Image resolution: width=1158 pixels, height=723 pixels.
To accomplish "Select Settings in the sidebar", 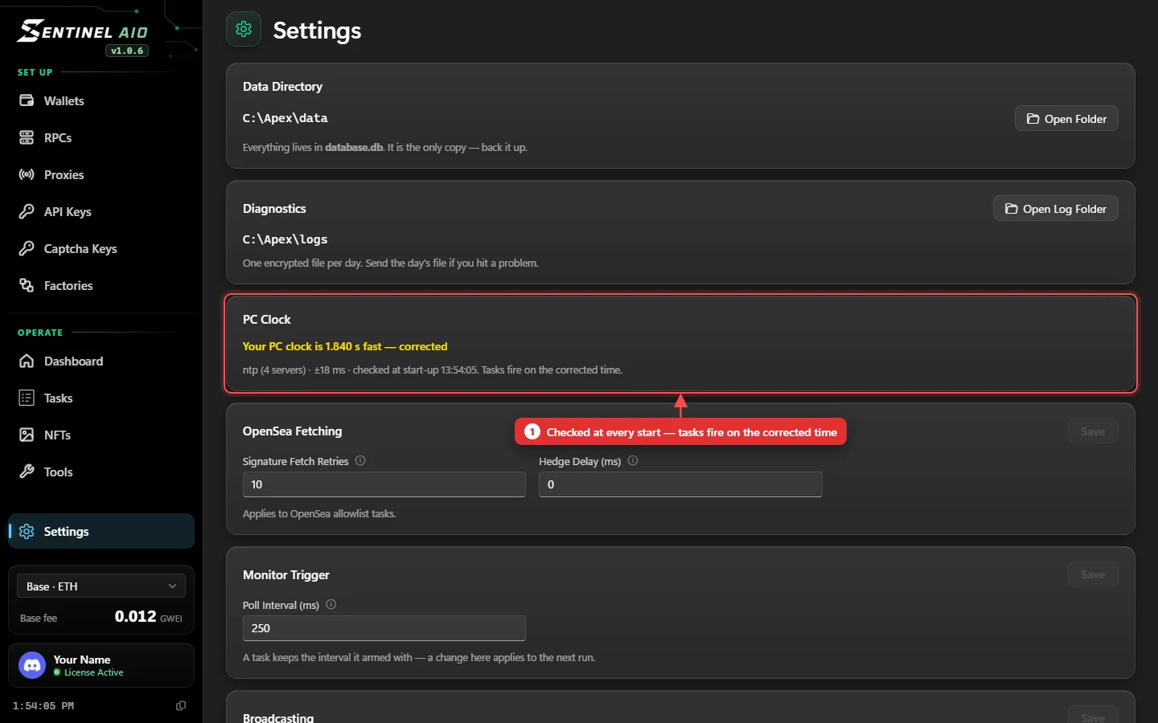I will point(101,531).
